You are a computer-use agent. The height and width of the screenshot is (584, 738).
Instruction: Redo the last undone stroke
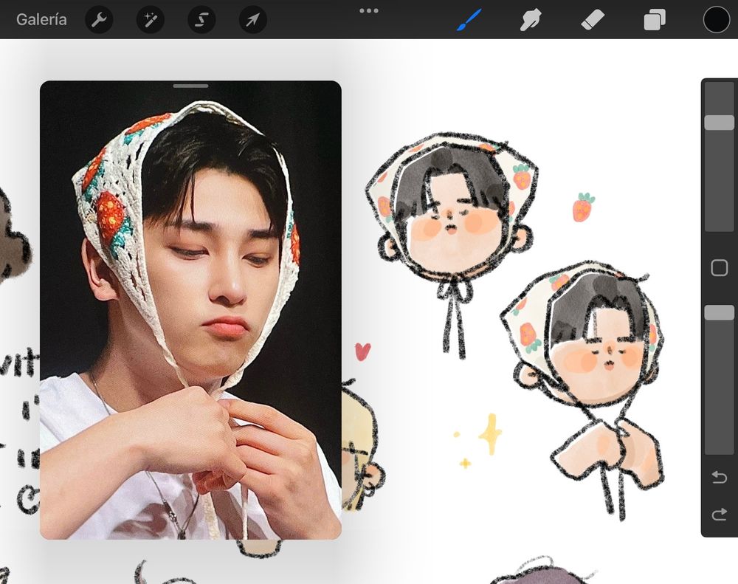coord(719,514)
